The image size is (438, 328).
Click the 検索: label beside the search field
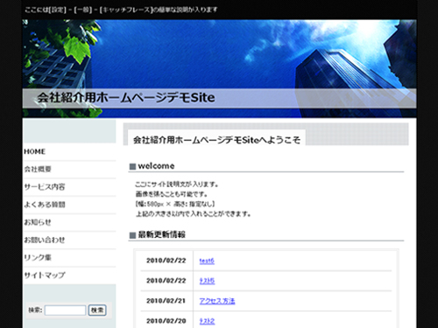[35, 311]
